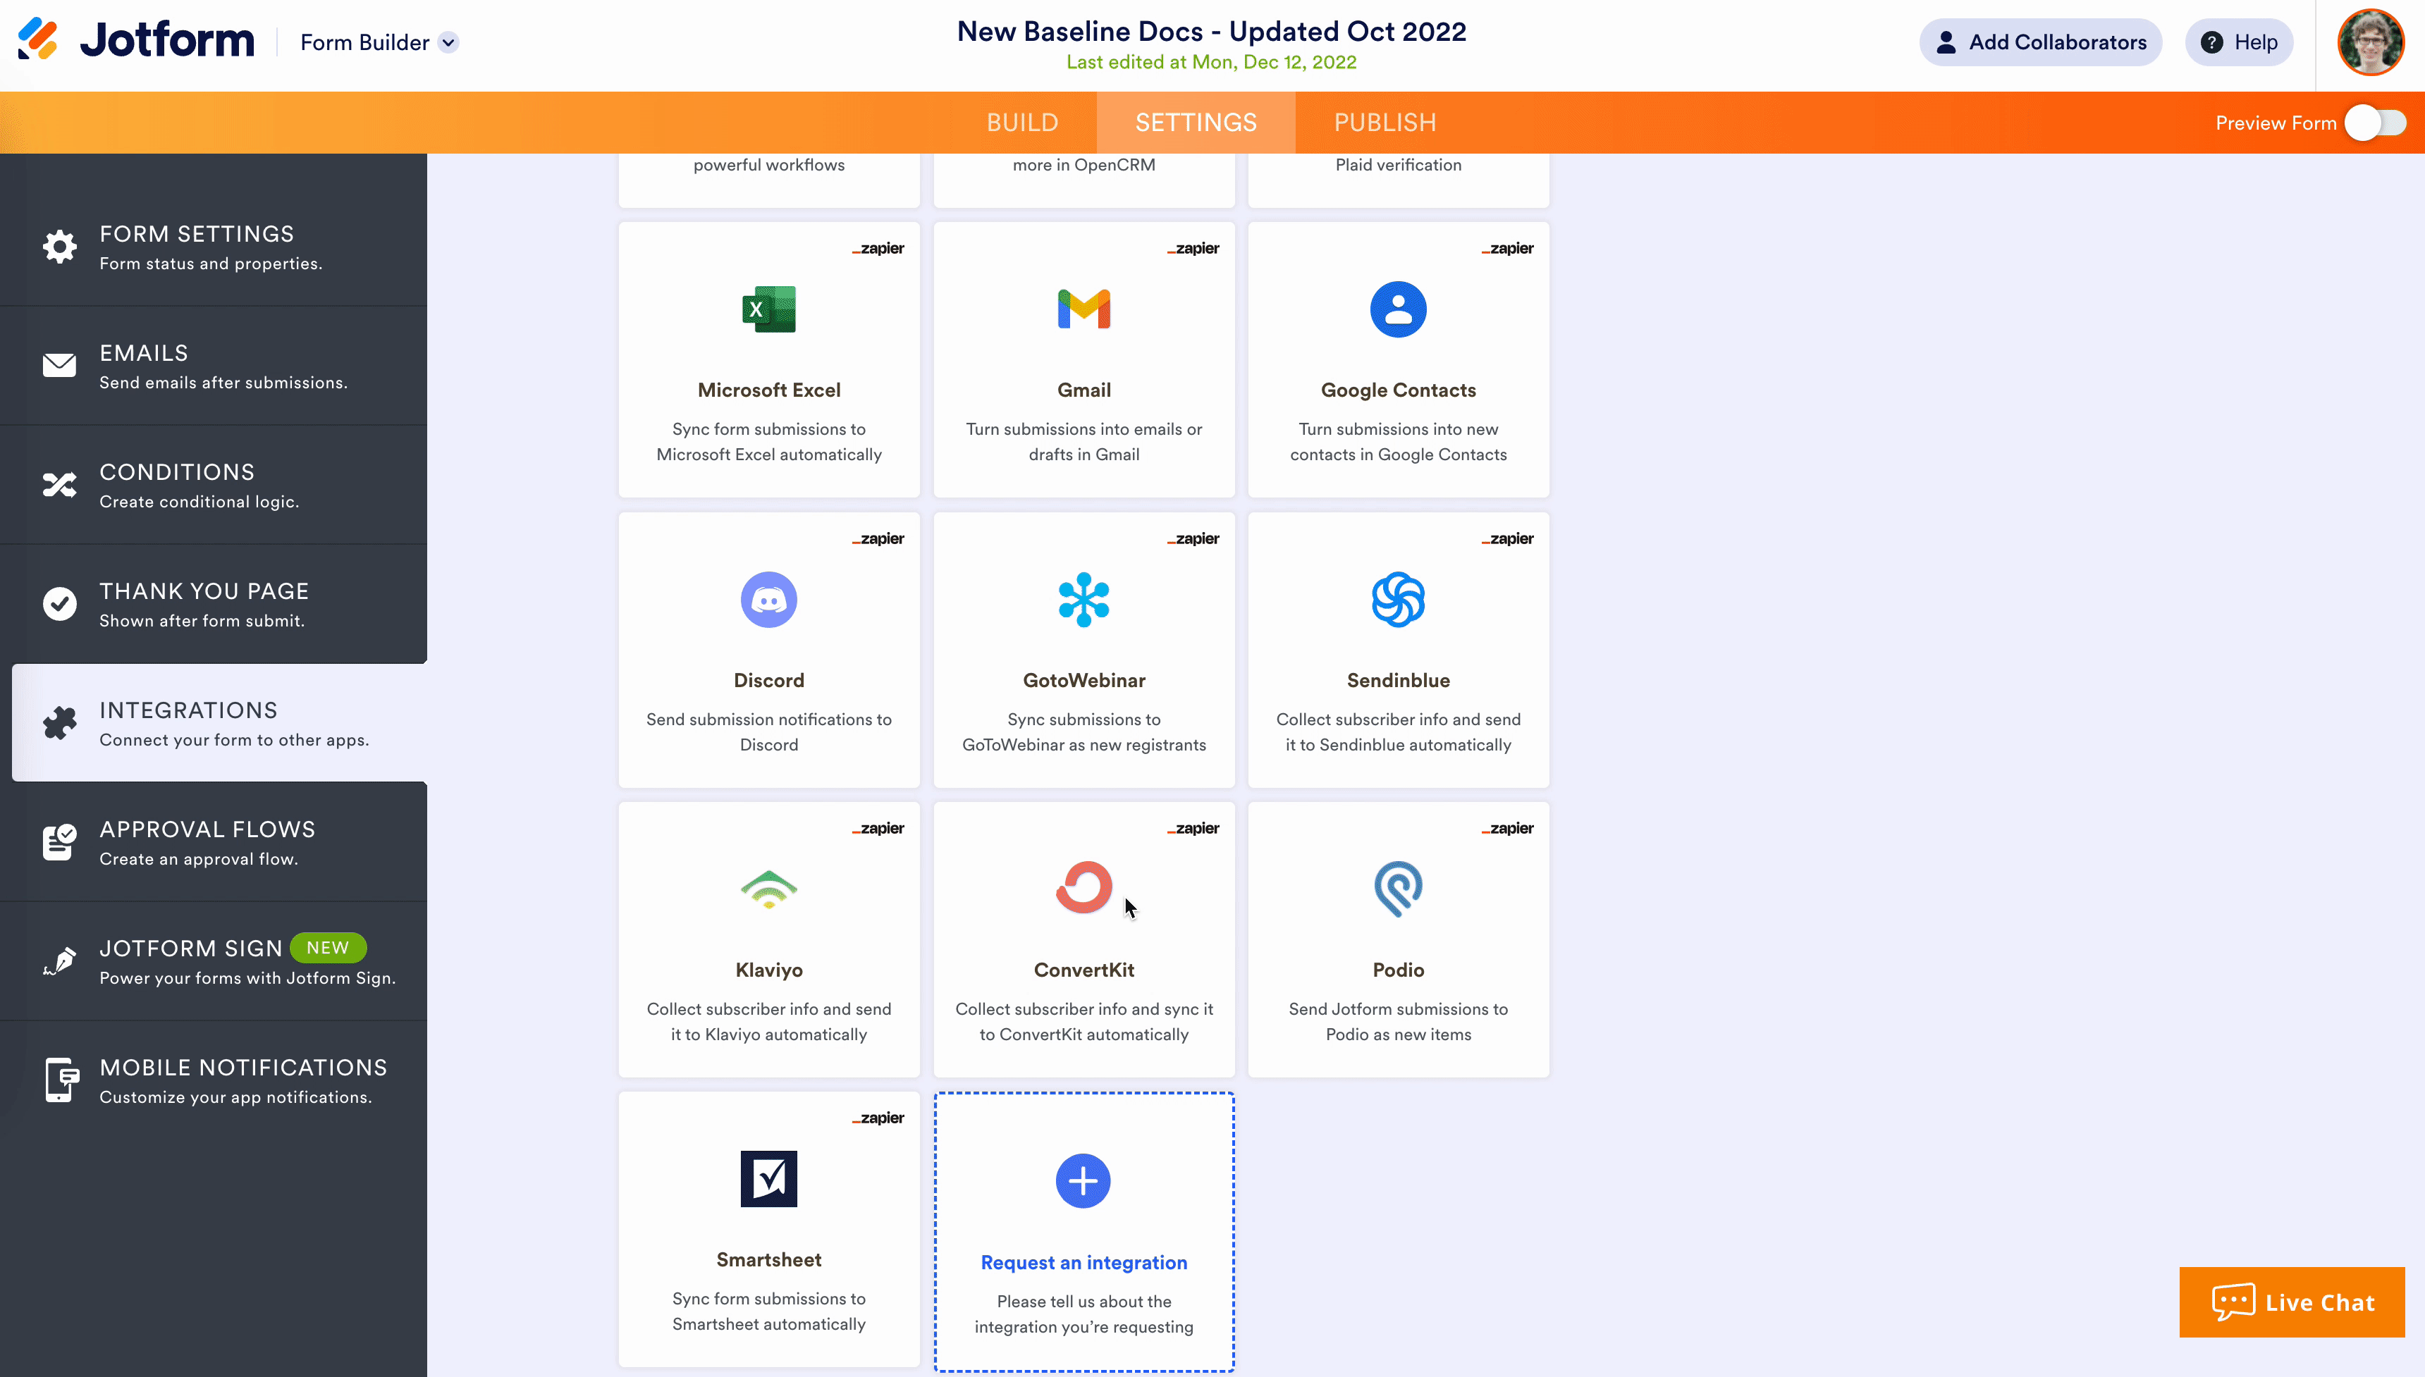Click the Add Collaborators button

(2040, 42)
